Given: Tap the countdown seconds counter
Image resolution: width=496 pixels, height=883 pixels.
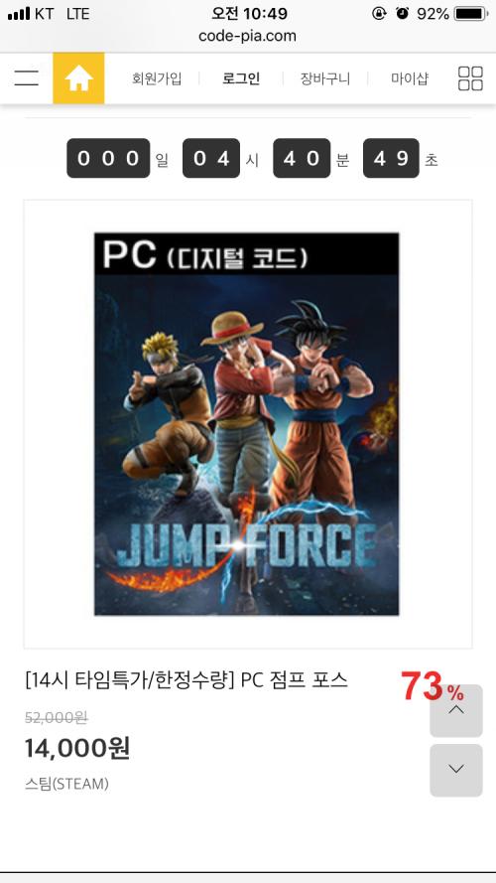Looking at the screenshot, I should click(x=391, y=158).
